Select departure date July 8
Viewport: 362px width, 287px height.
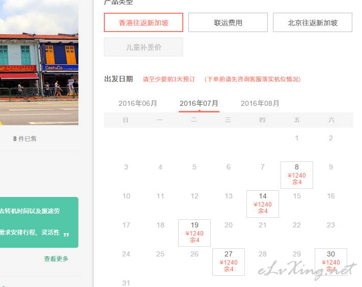pos(297,175)
